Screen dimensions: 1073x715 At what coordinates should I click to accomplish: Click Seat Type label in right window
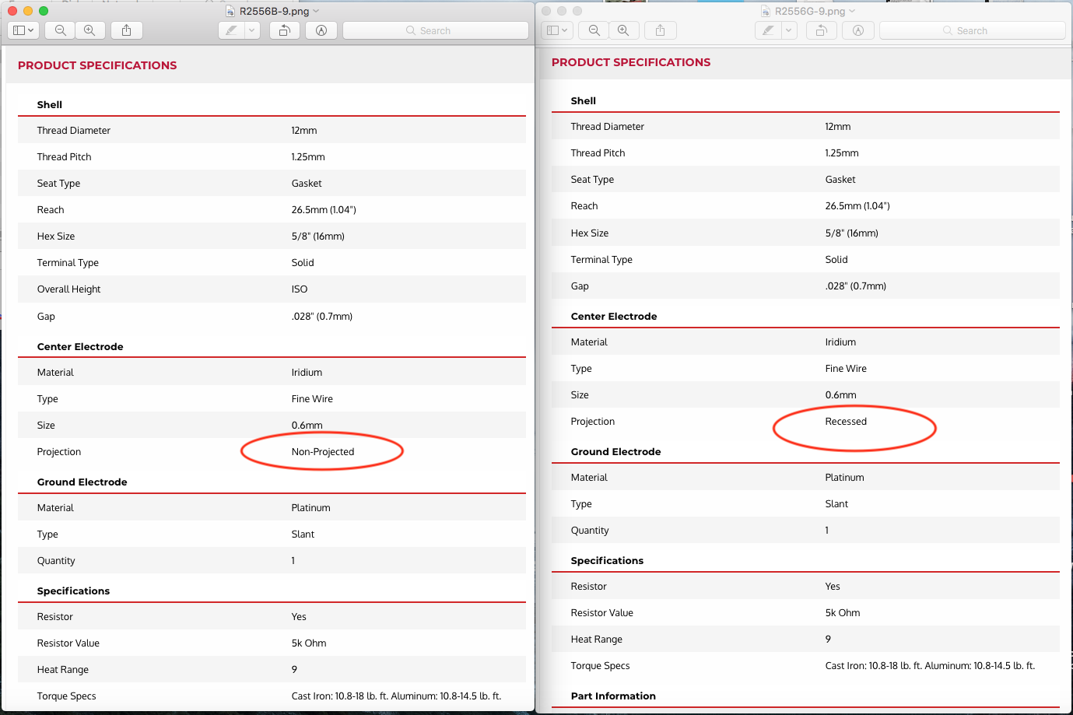point(592,180)
